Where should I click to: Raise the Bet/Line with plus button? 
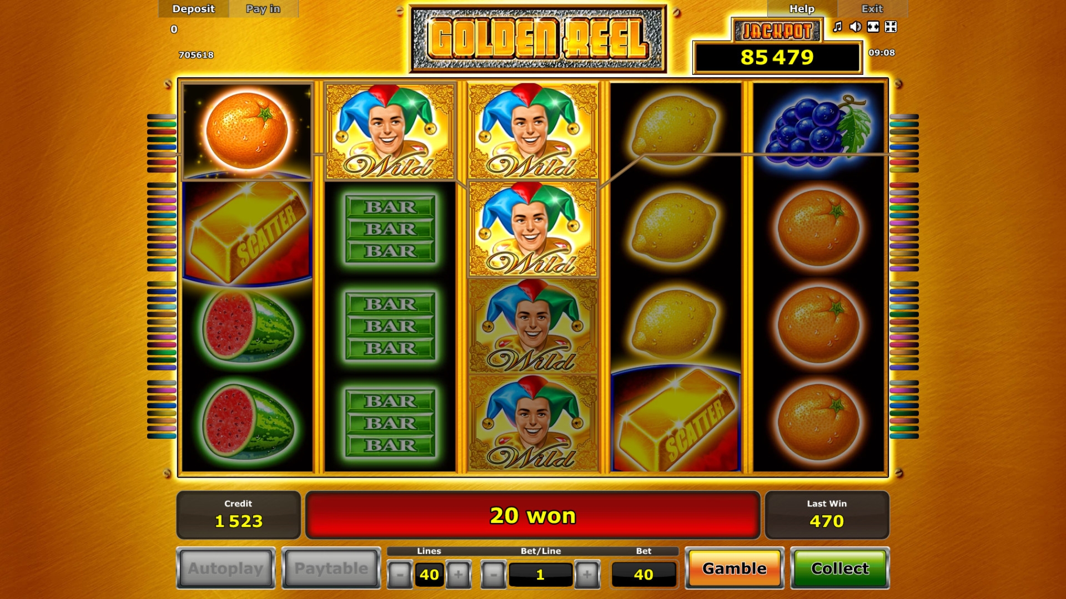[x=587, y=574]
